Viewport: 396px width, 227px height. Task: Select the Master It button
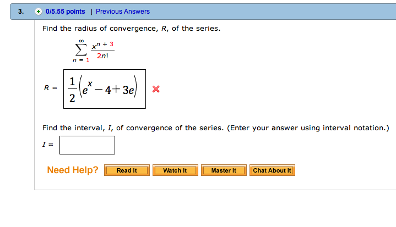pyautogui.click(x=224, y=170)
